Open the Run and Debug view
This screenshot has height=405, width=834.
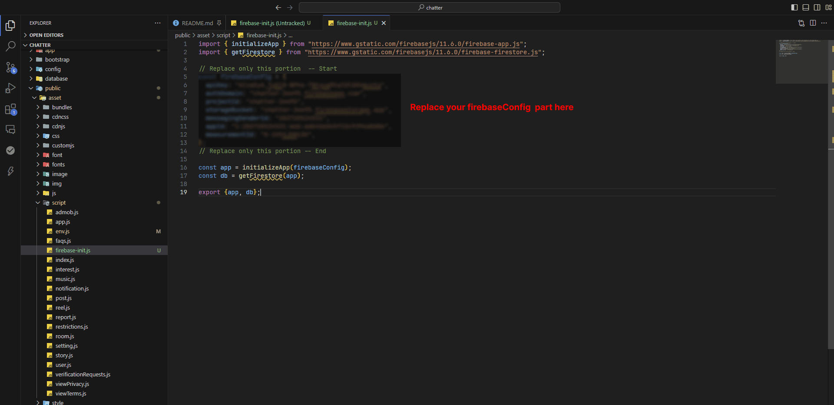(x=10, y=88)
